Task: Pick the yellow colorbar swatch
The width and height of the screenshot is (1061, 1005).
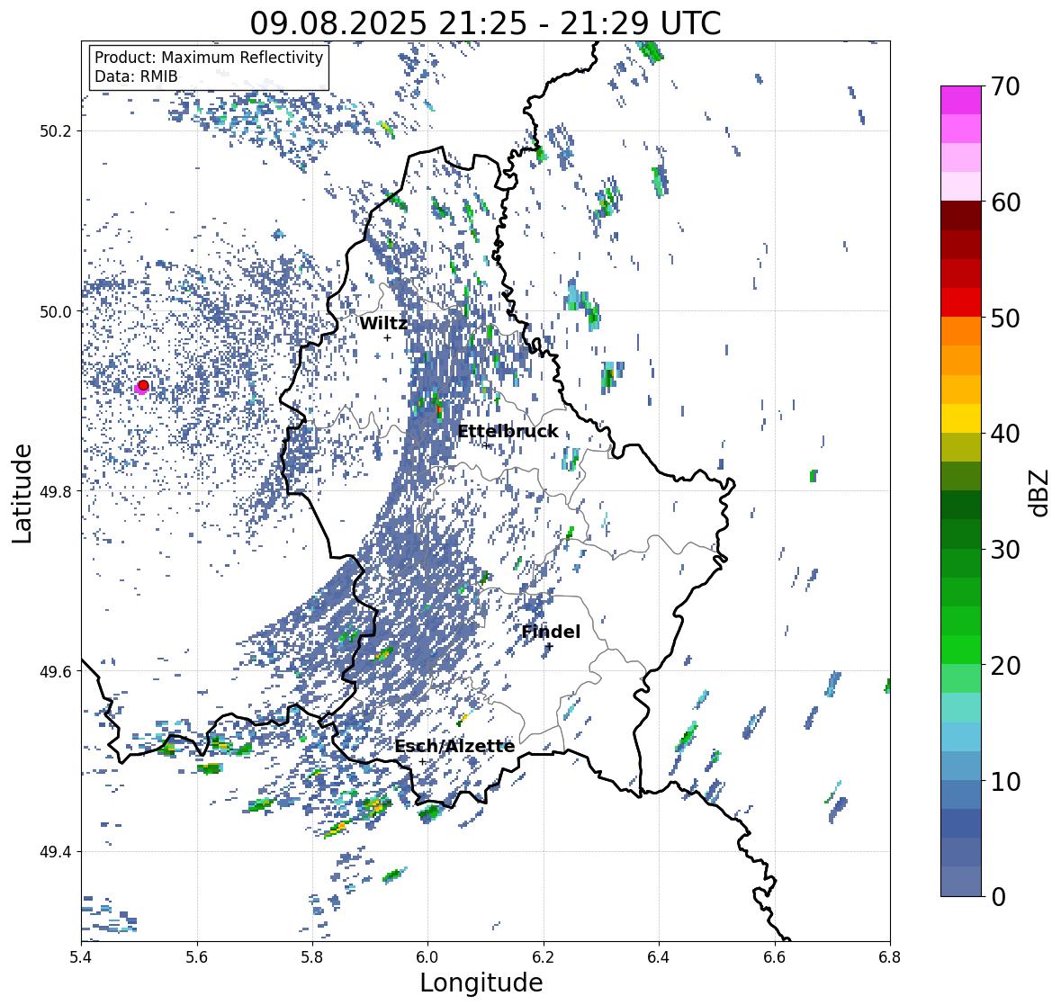Action: tap(961, 418)
